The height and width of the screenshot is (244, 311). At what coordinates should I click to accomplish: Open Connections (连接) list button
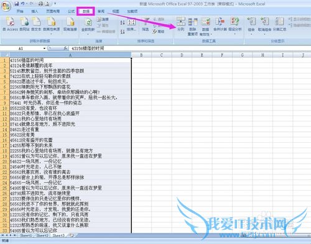pyautogui.click(x=103, y=19)
